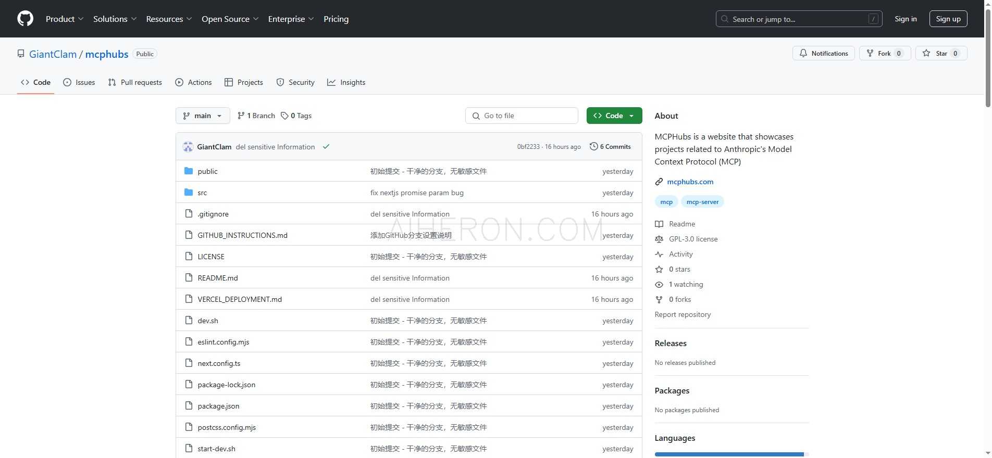Click the history clock icon beside 6 Commits

[593, 146]
